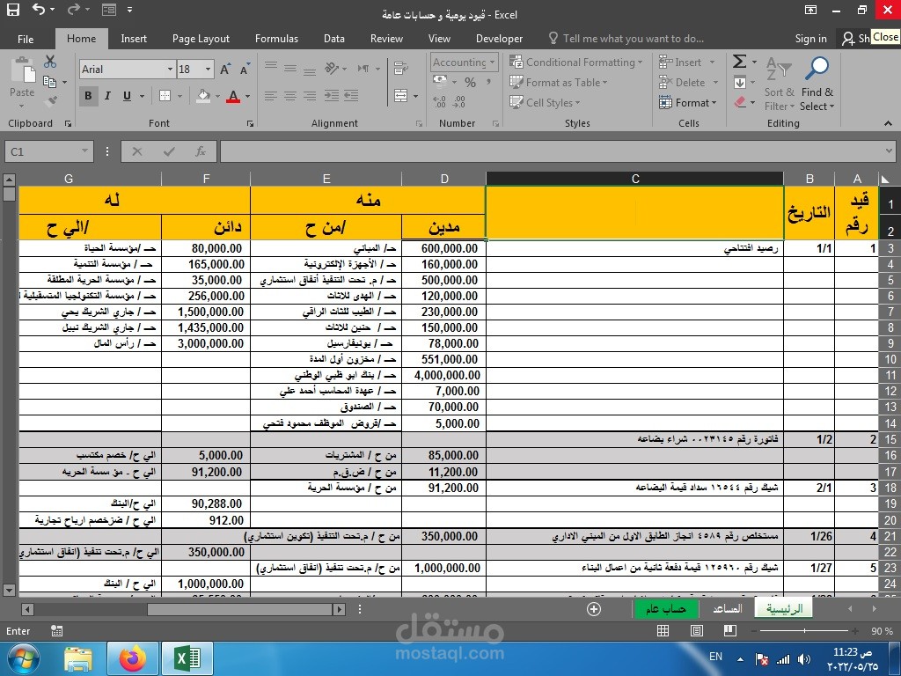The image size is (901, 676).
Task: Toggle Bold formatting
Action: point(88,96)
